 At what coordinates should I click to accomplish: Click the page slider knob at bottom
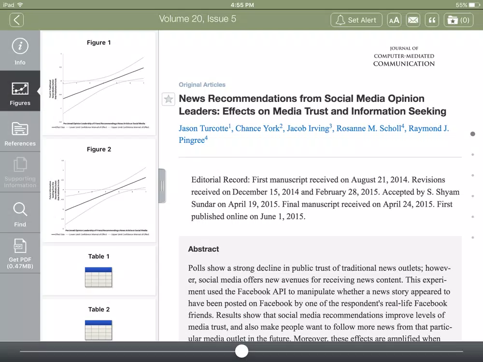[241, 351]
